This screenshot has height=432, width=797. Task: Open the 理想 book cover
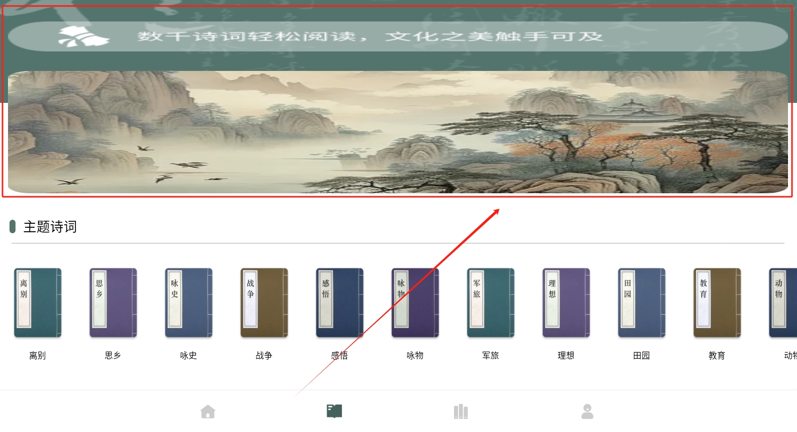pyautogui.click(x=566, y=303)
